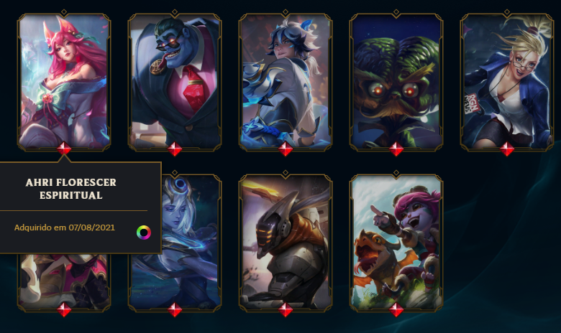Click red gem under partially hidden bottom-left card
Viewport: 561px width, 333px height.
[x=64, y=309]
